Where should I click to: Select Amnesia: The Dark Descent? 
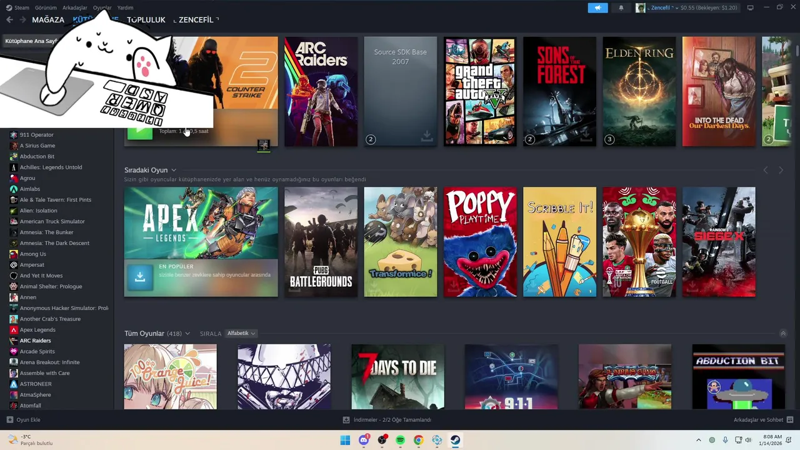(x=54, y=243)
